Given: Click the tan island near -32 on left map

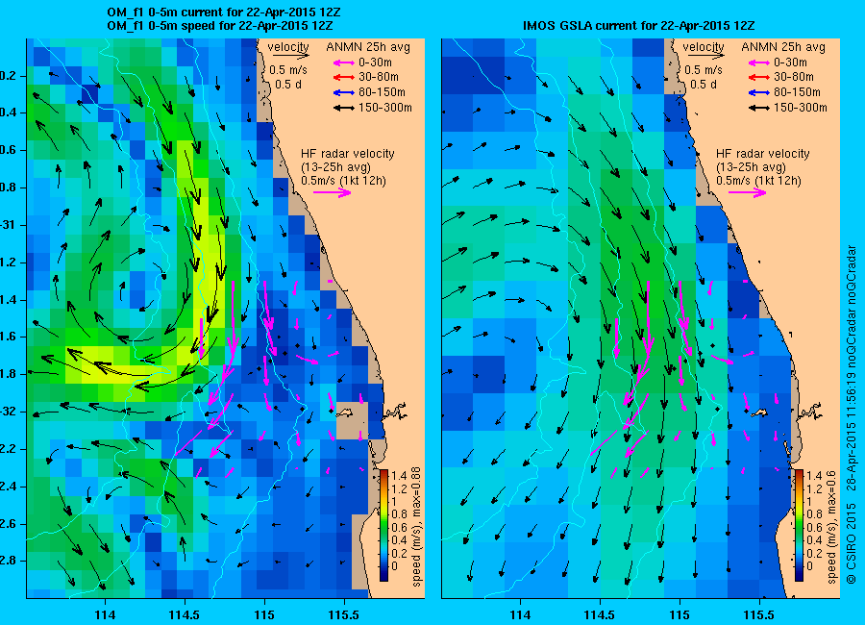Looking at the screenshot, I should [345, 412].
